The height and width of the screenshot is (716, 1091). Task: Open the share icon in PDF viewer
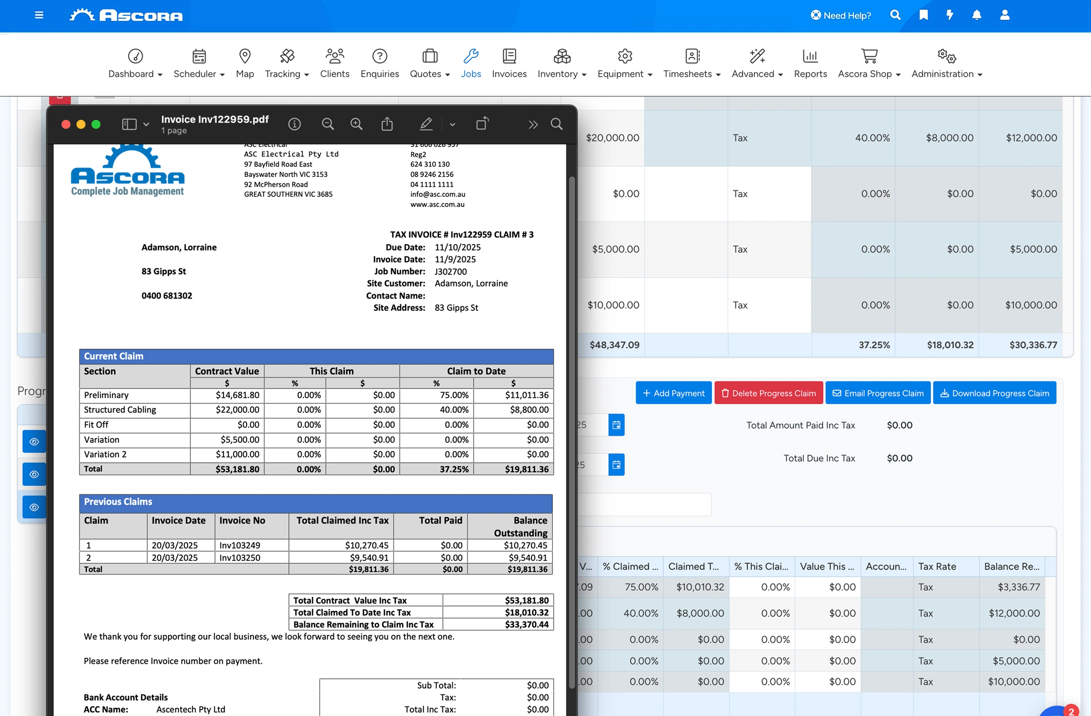point(387,124)
